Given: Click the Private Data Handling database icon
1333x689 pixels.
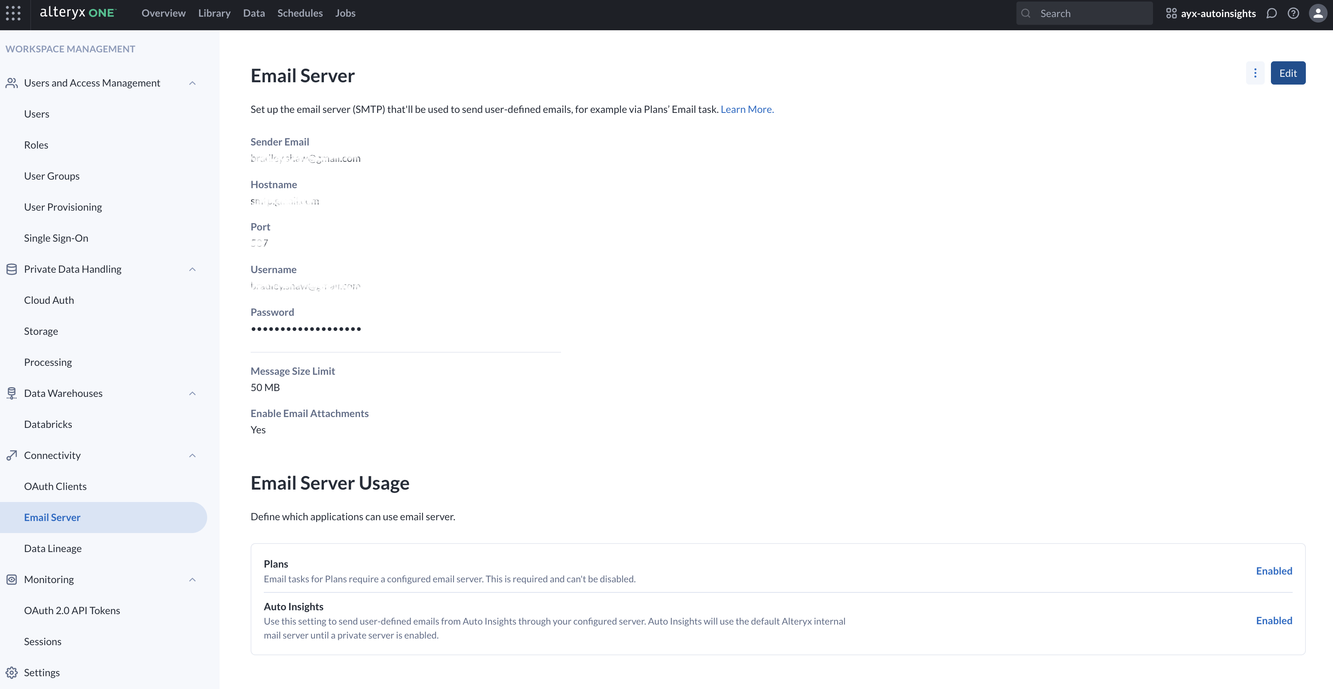Looking at the screenshot, I should (12, 269).
